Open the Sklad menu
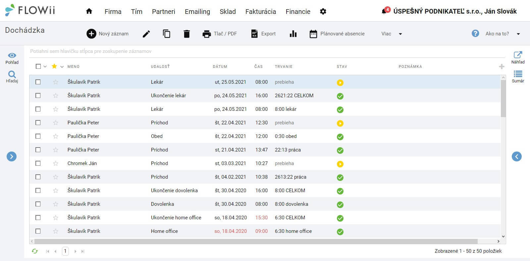 pos(228,12)
